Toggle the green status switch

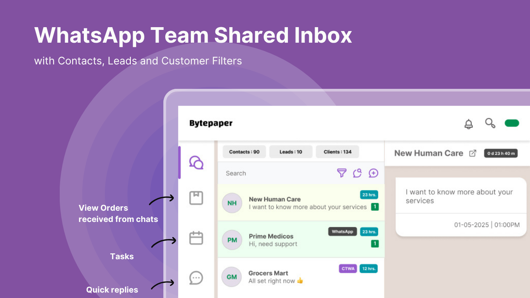pos(512,123)
